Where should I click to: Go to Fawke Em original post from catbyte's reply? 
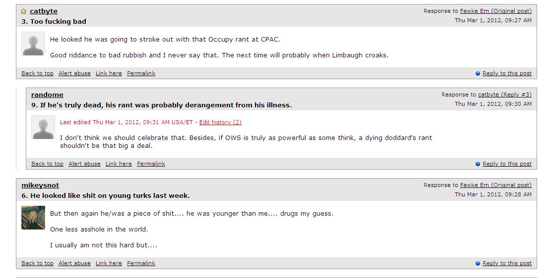click(x=495, y=11)
